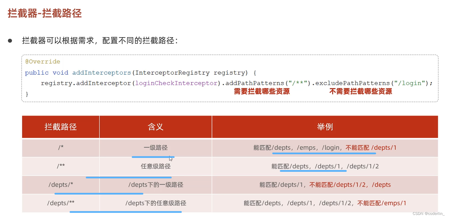Click the red text 不能匹配/emps/1
This screenshot has height=218, width=449.
pos(382,203)
